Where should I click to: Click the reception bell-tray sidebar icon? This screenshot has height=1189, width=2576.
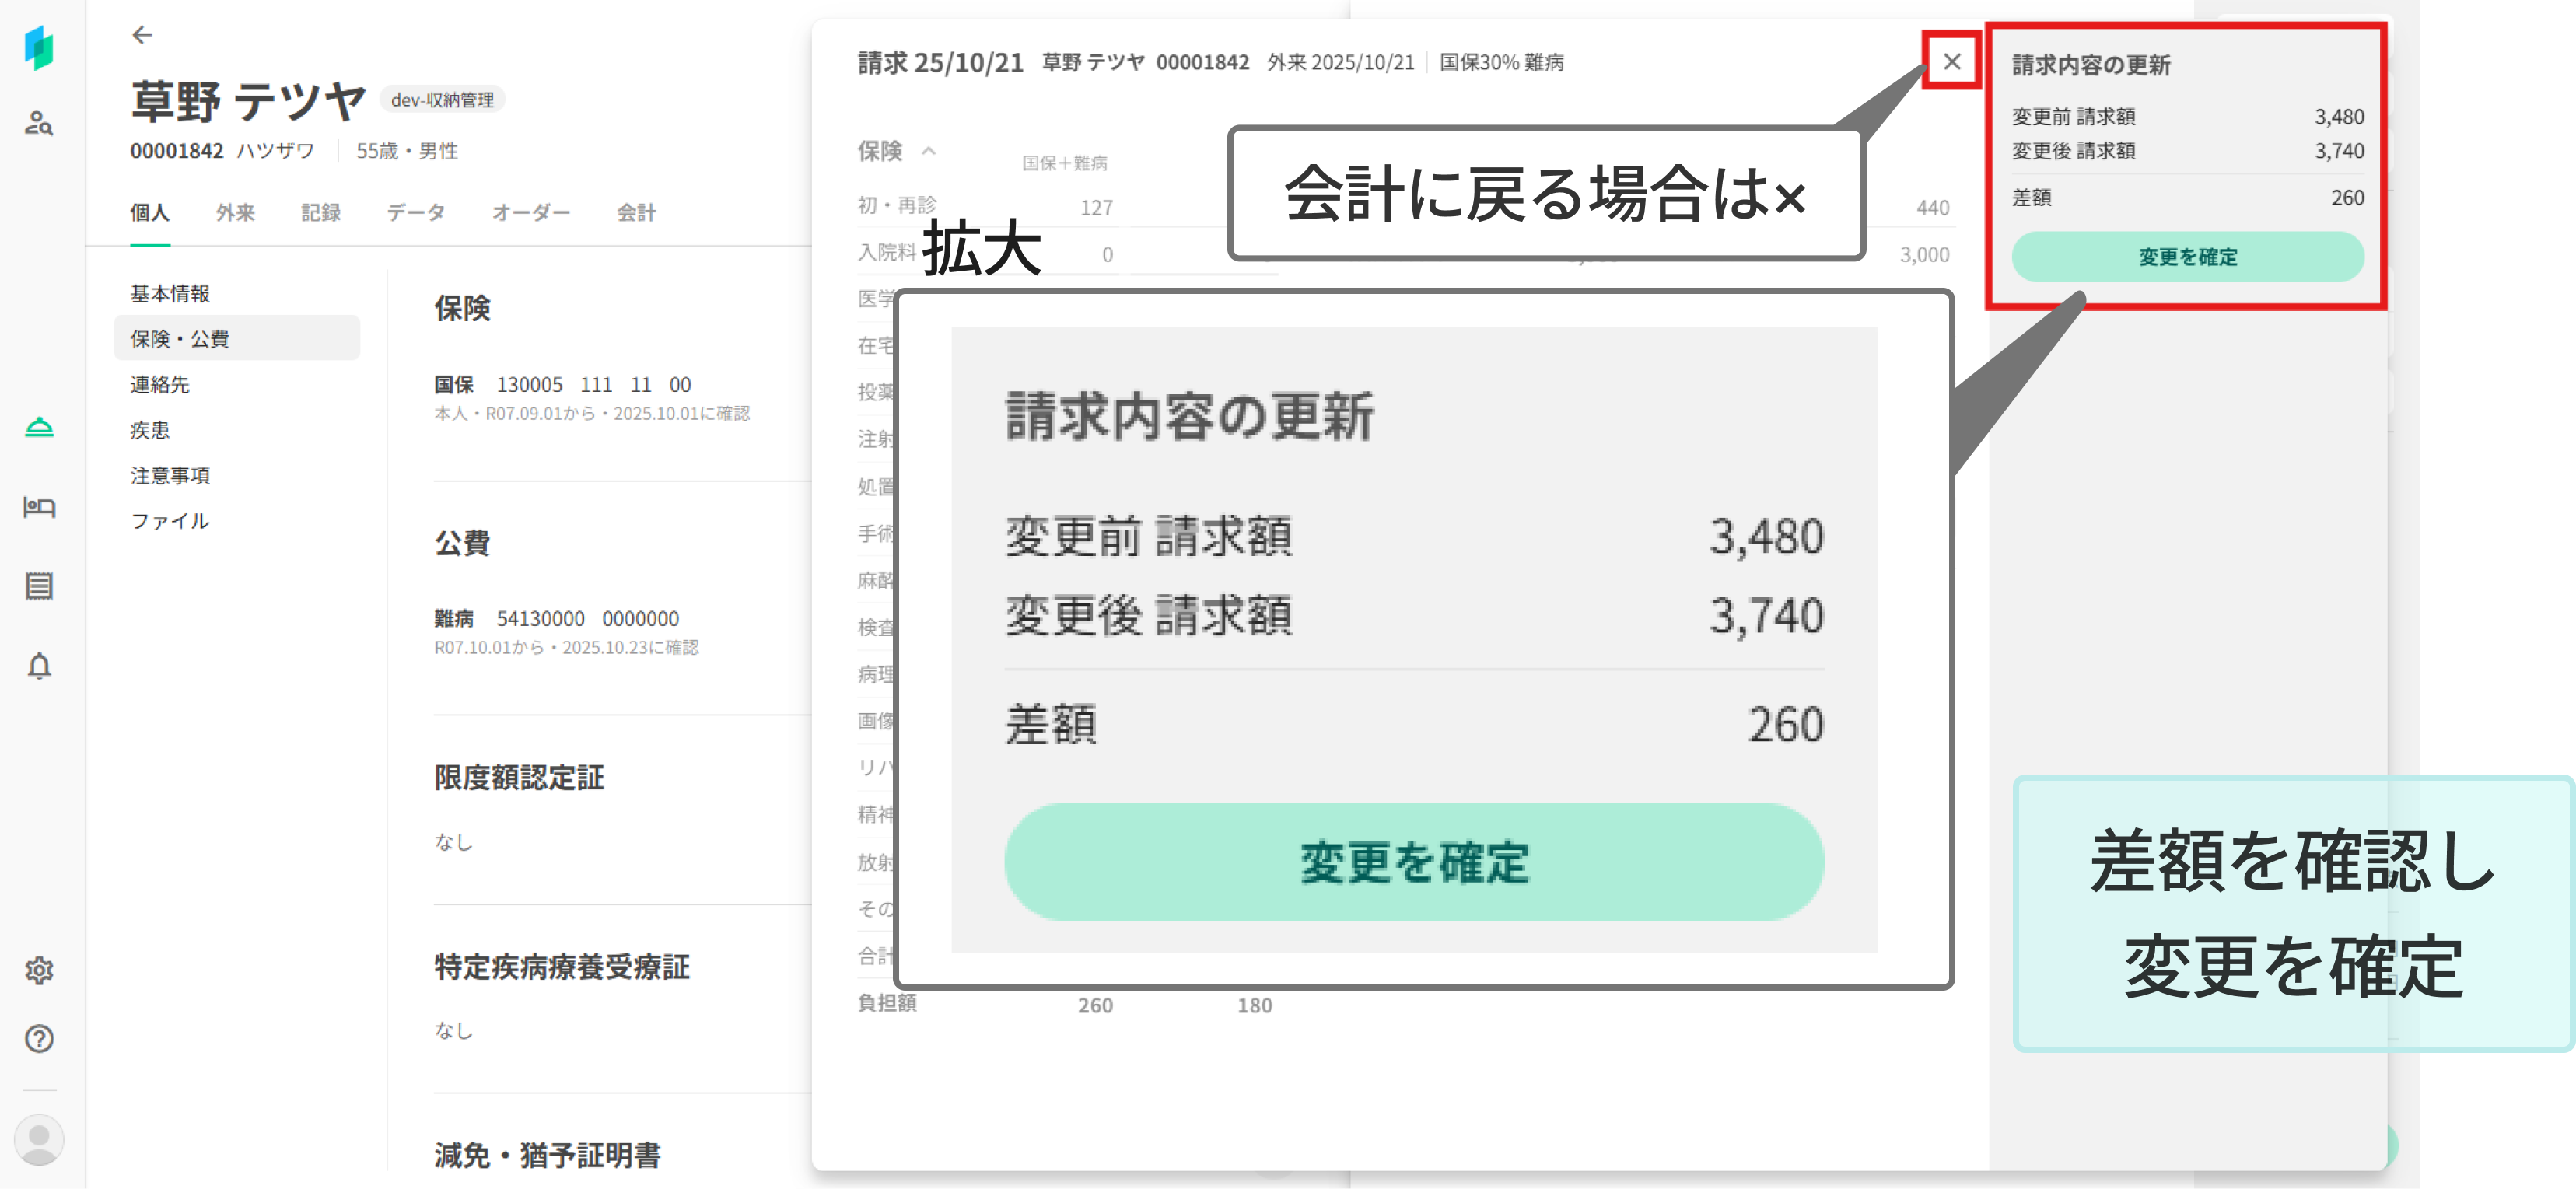[39, 428]
